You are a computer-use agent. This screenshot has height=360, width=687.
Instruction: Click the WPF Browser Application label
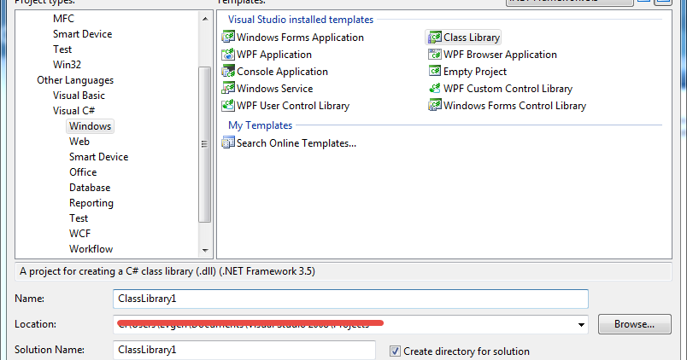click(500, 55)
